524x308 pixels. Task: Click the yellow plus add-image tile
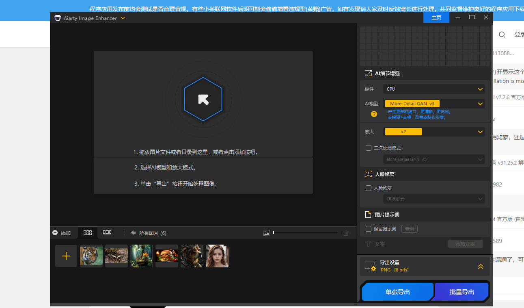[x=66, y=256]
